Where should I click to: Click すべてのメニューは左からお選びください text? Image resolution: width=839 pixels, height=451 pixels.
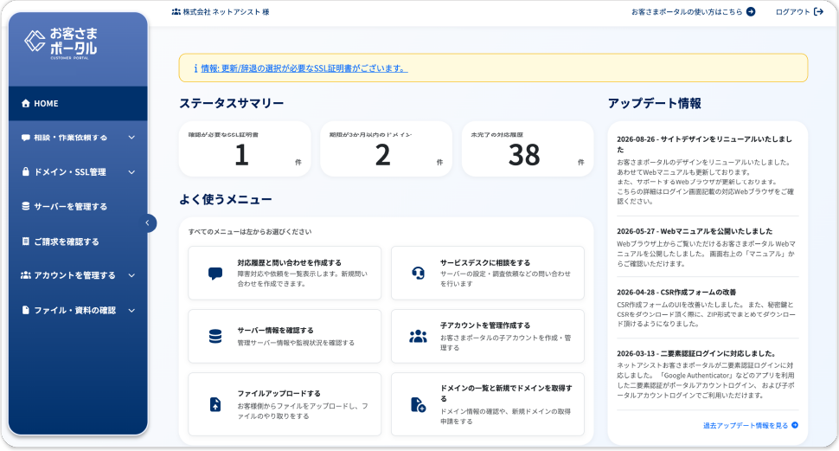pos(250,232)
